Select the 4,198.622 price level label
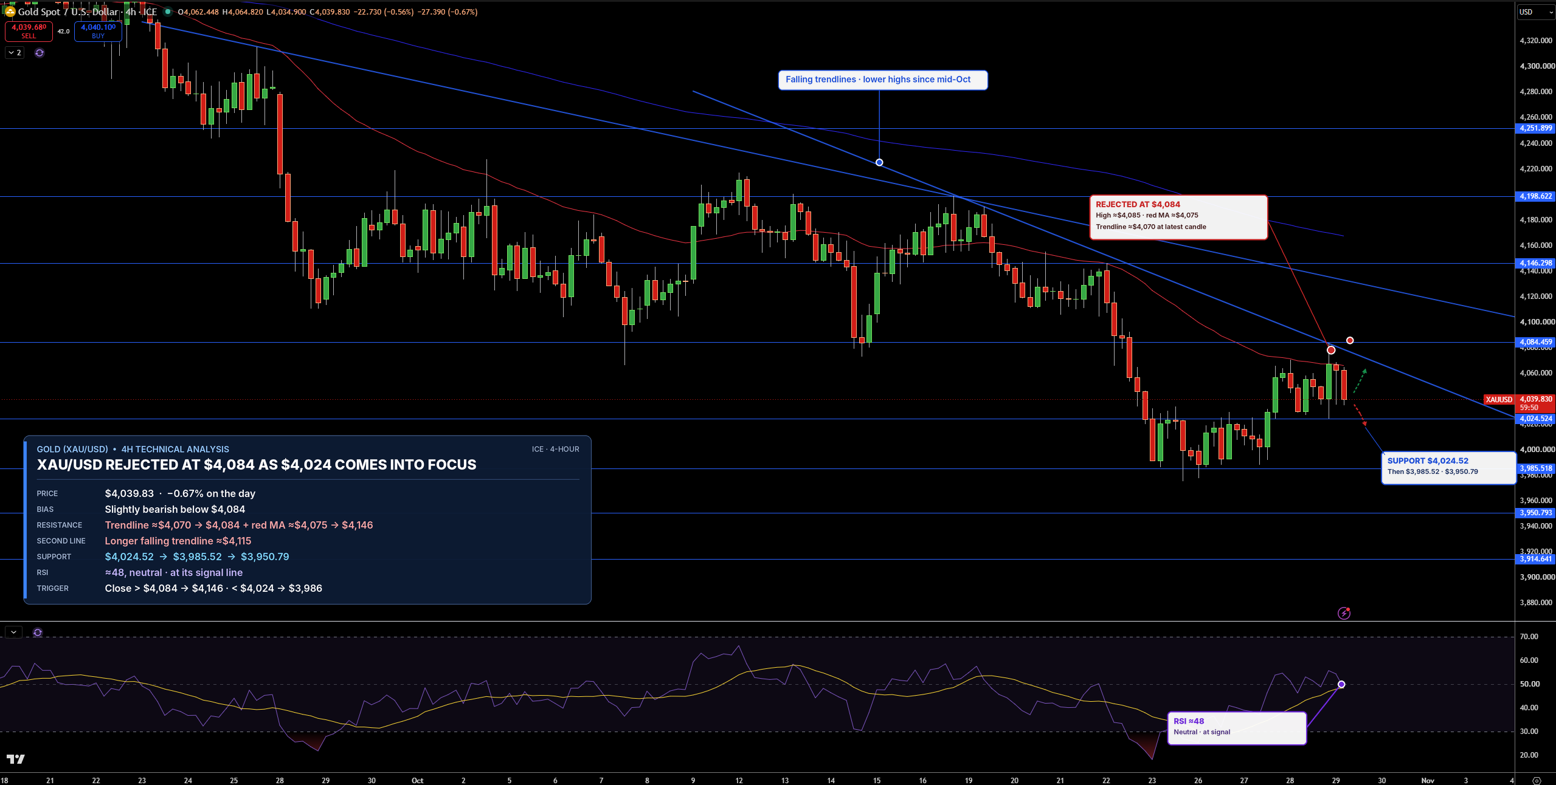The width and height of the screenshot is (1556, 785). (x=1535, y=196)
